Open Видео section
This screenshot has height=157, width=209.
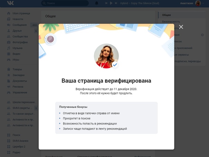point(16,54)
